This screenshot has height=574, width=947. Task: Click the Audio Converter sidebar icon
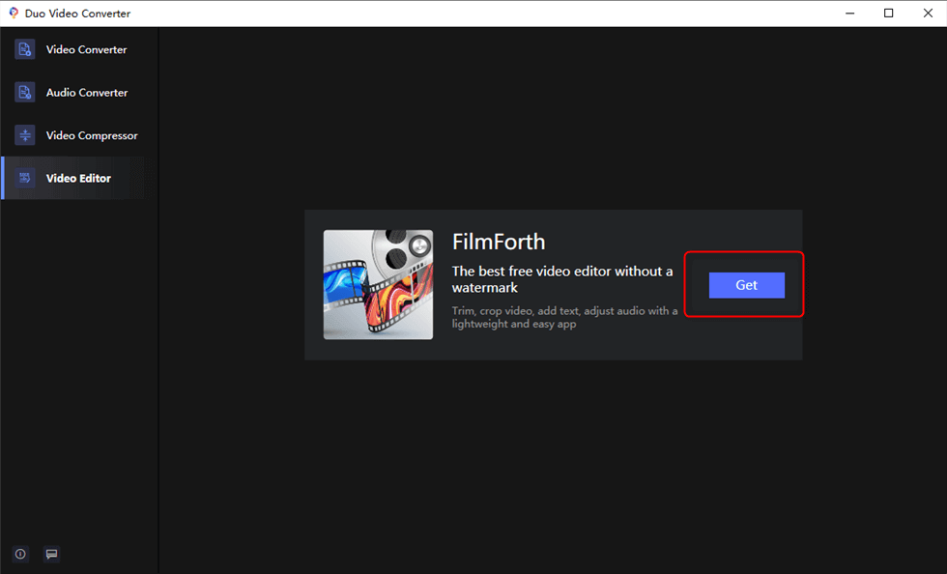[25, 93]
